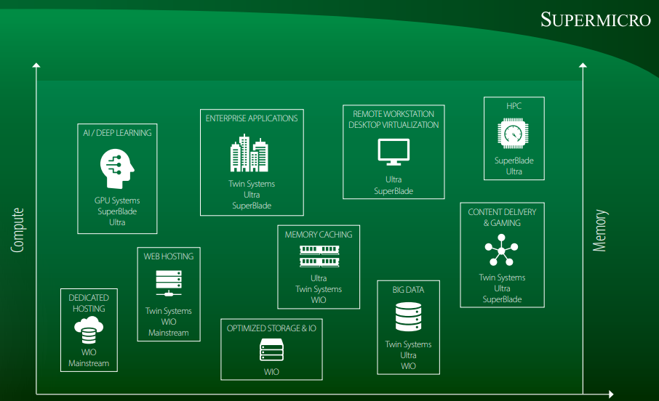Click the Memory axis label

pos(599,231)
